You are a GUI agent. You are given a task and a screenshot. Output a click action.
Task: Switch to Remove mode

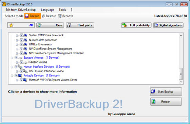tap(66, 16)
